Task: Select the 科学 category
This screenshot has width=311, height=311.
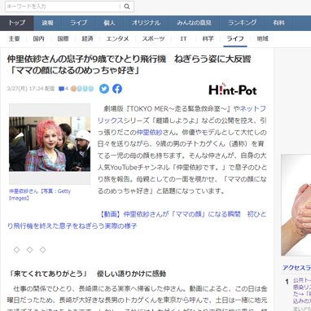Action: (x=208, y=39)
